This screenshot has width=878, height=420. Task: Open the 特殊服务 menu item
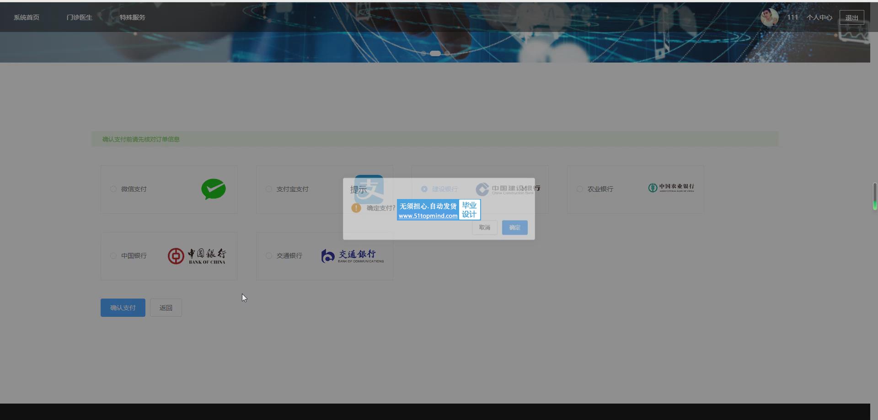(x=133, y=17)
